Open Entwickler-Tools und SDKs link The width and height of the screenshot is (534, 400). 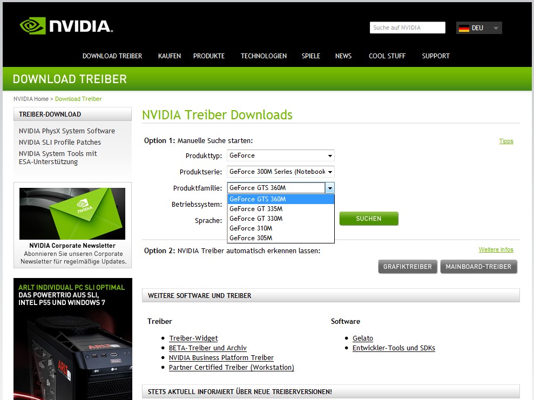pyautogui.click(x=394, y=348)
